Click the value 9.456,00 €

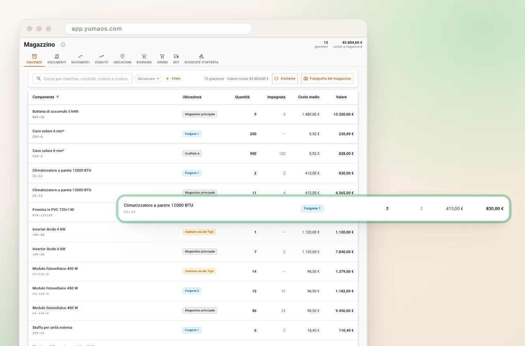[344, 311]
